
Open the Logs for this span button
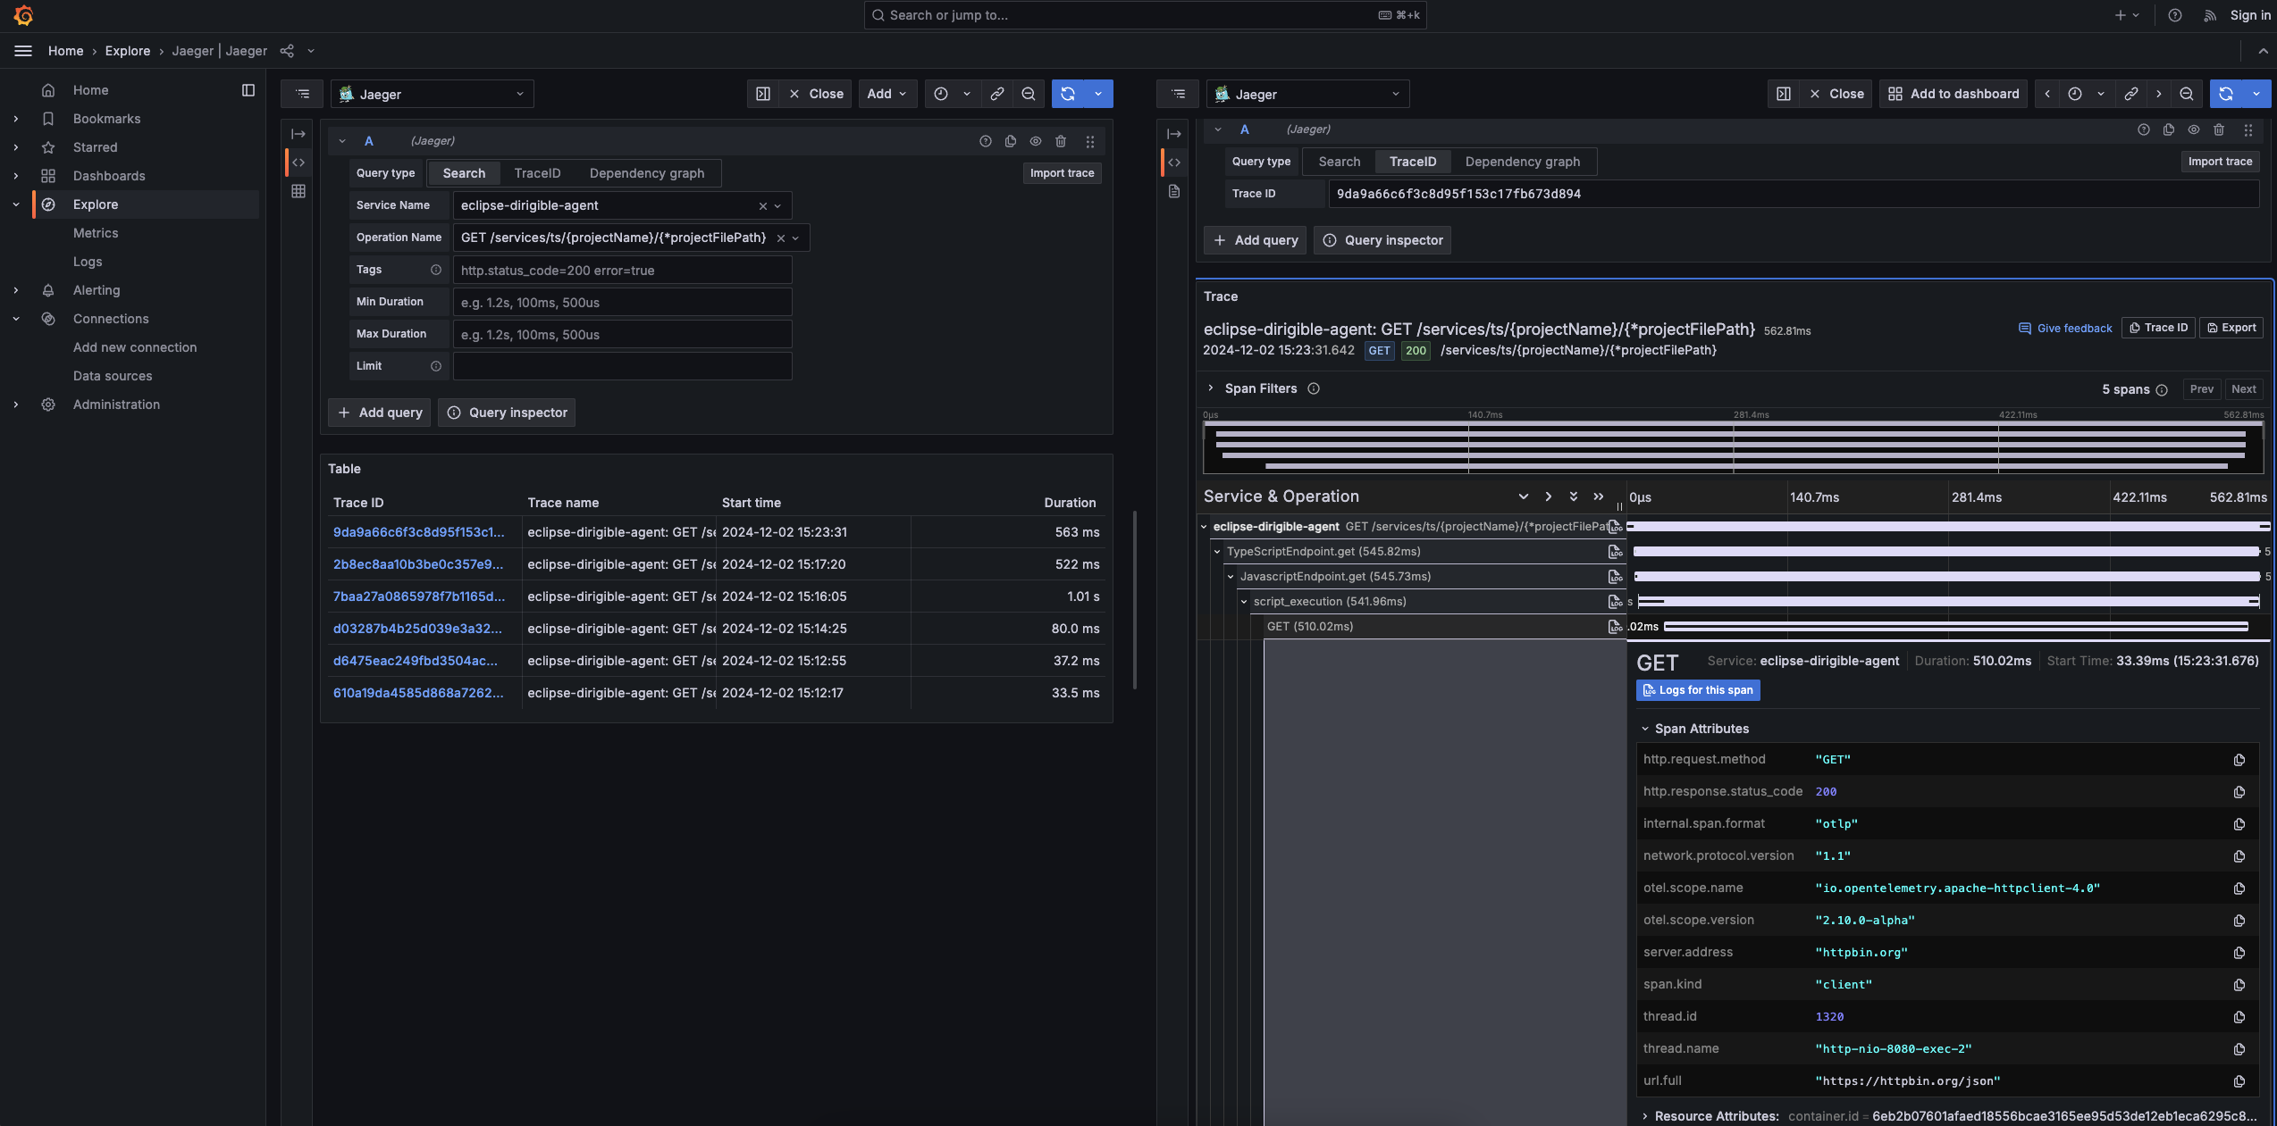[x=1698, y=690]
